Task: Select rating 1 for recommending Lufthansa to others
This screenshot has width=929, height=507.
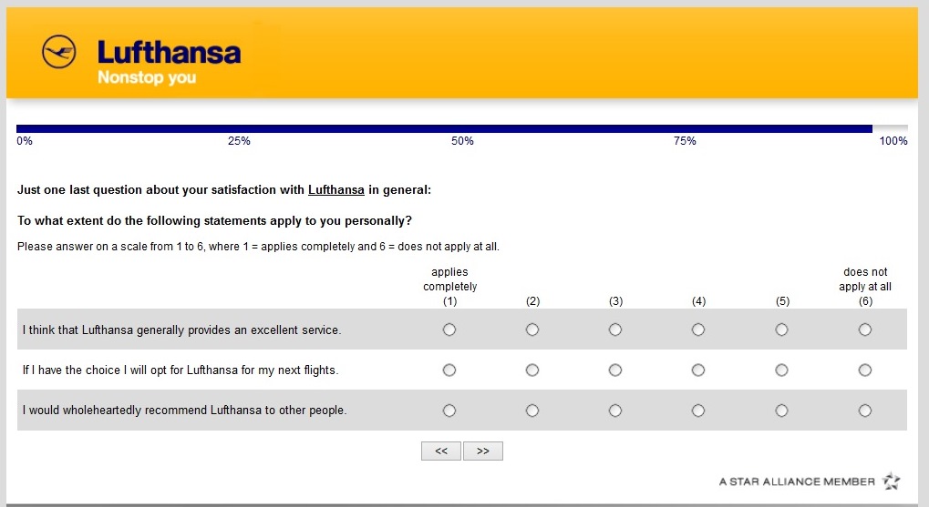Action: pos(449,411)
